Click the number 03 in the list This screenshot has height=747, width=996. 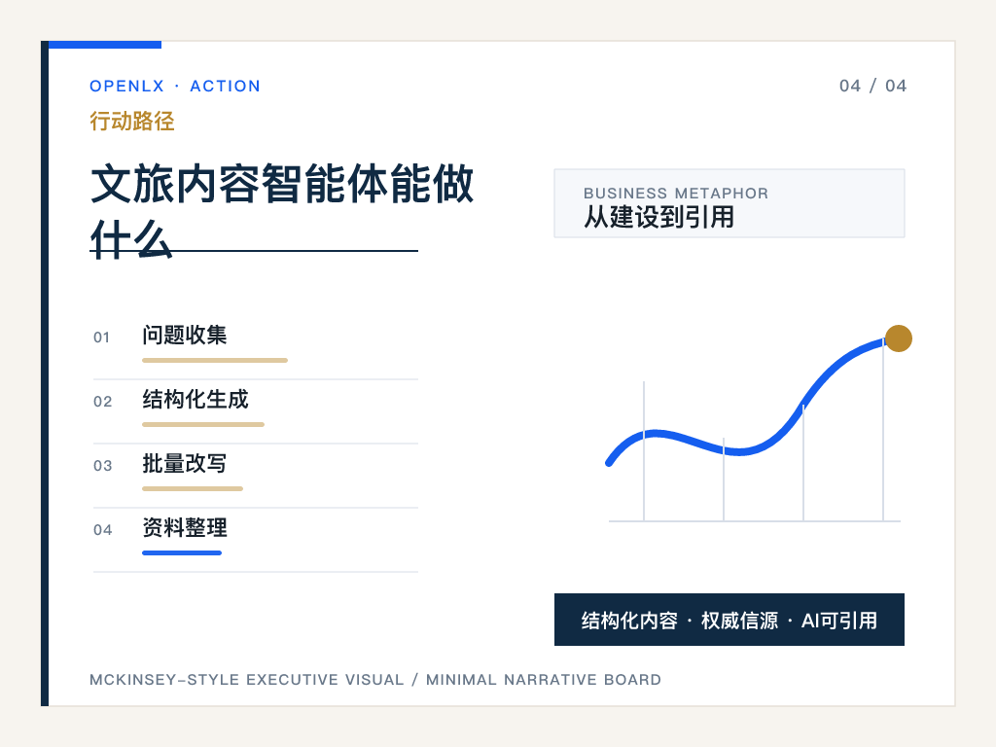(102, 466)
